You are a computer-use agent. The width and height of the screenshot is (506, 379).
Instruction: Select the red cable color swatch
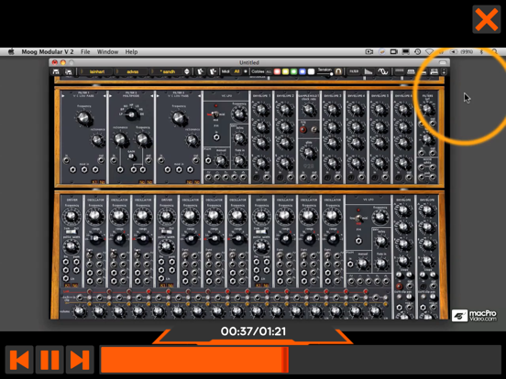click(277, 71)
